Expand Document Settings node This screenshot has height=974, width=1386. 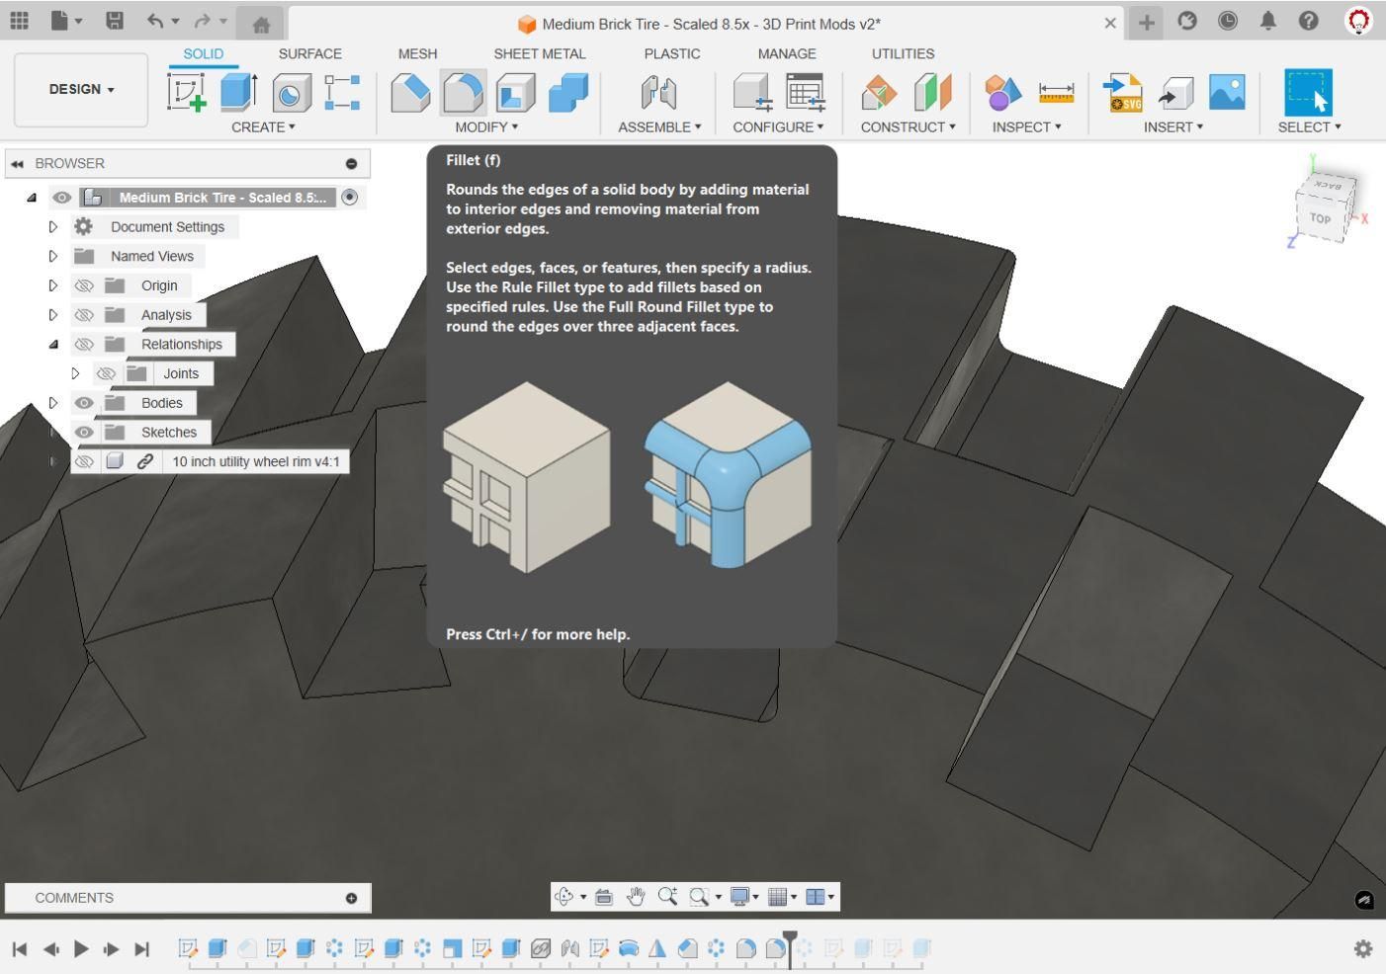click(53, 227)
